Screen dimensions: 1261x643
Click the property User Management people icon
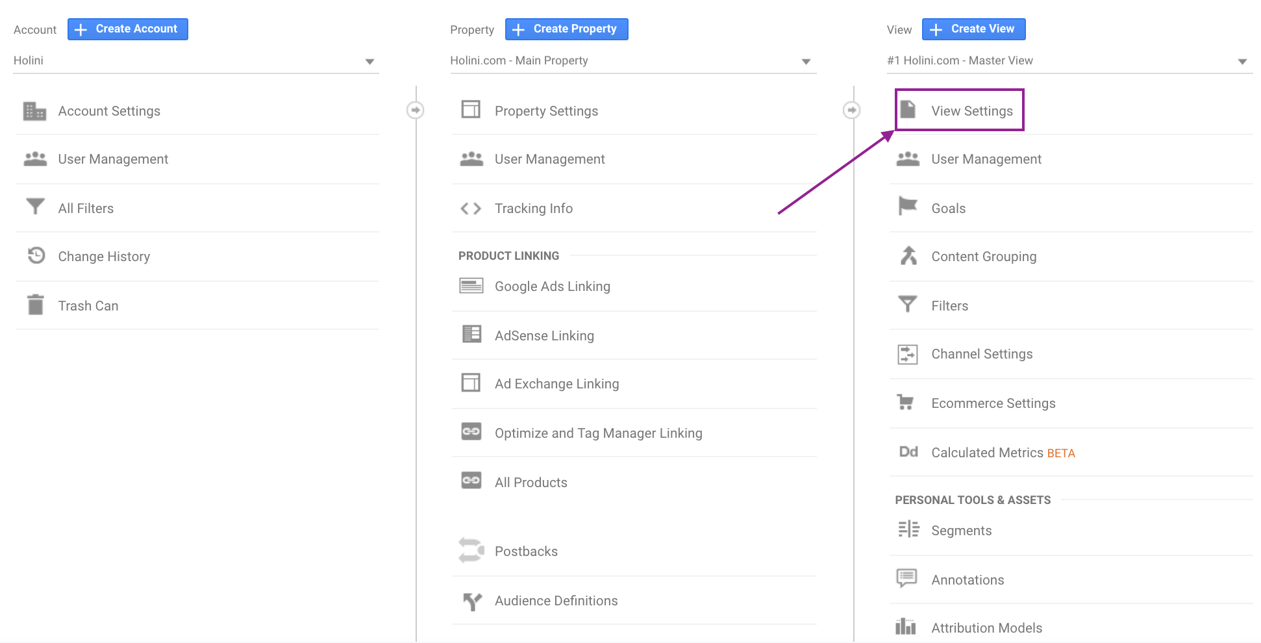[x=471, y=159]
